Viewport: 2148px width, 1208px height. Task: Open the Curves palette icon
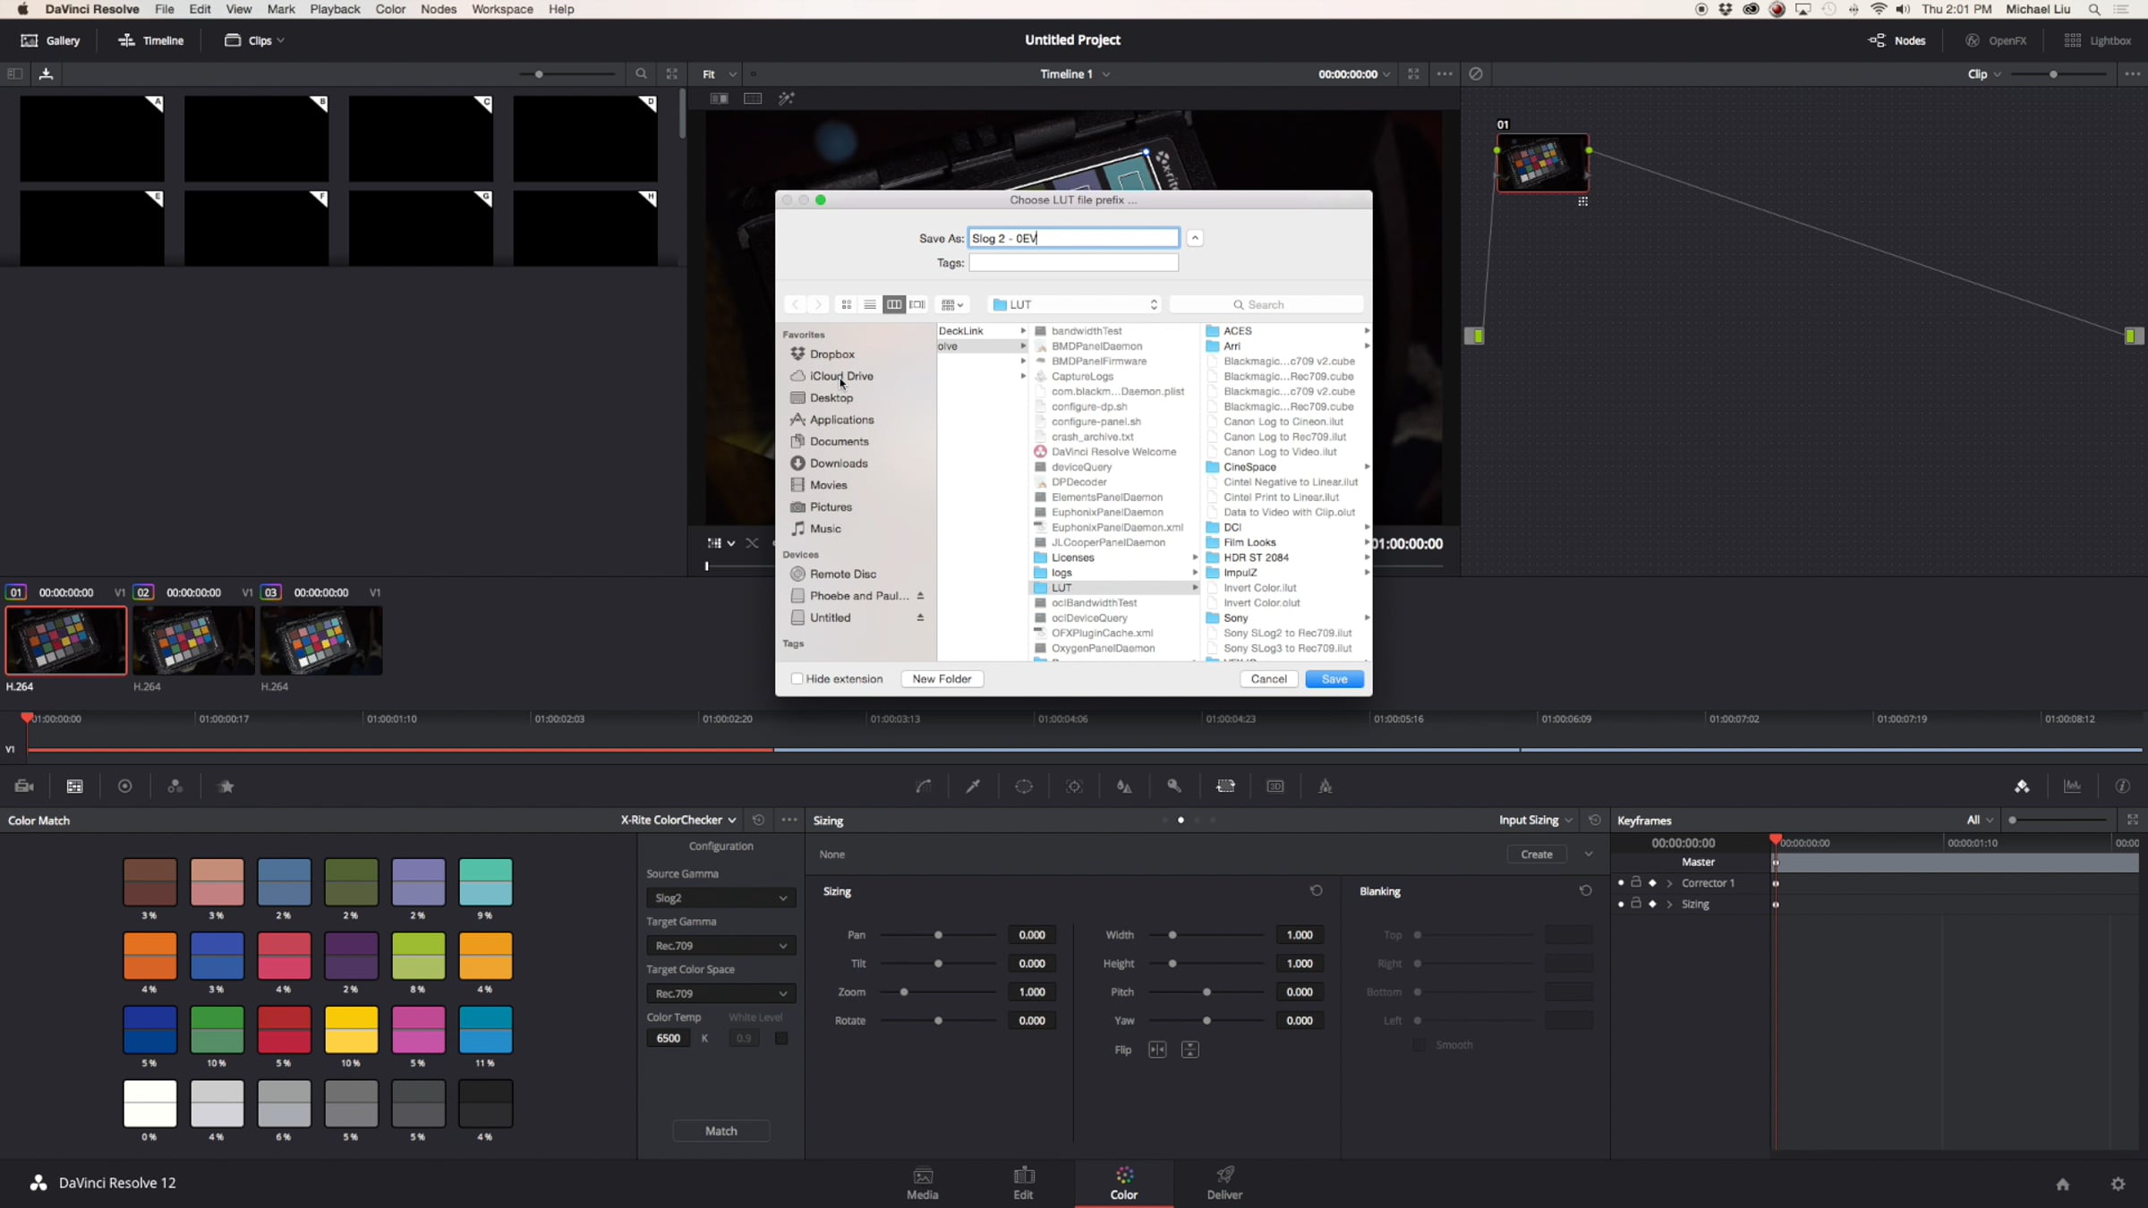pos(924,787)
